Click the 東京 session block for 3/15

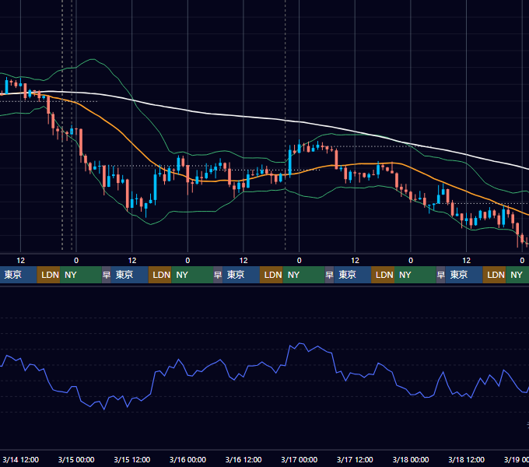pos(130,275)
